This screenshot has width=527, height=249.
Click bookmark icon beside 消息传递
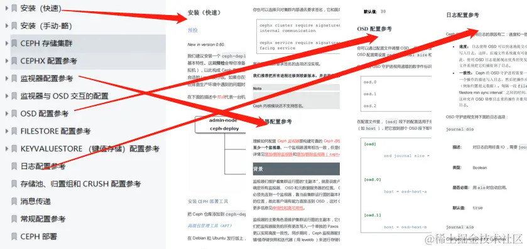14,201
